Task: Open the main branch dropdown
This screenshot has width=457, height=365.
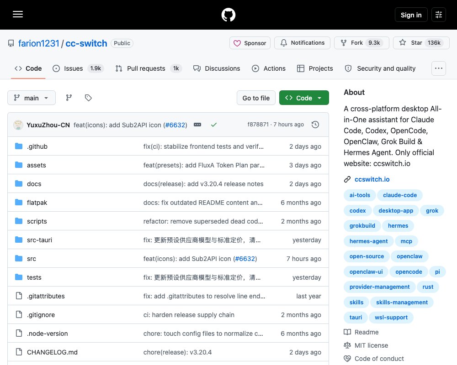Action: pos(32,98)
